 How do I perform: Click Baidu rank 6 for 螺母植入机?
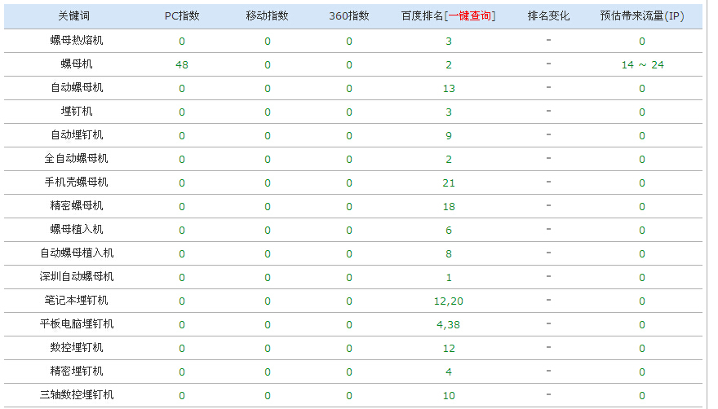pyautogui.click(x=449, y=231)
